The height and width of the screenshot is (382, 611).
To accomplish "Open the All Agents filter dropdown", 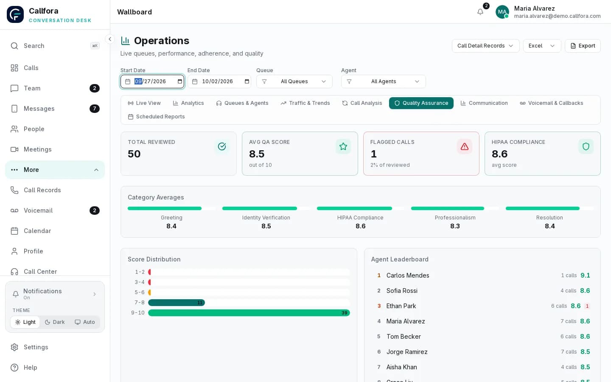I will coord(383,81).
